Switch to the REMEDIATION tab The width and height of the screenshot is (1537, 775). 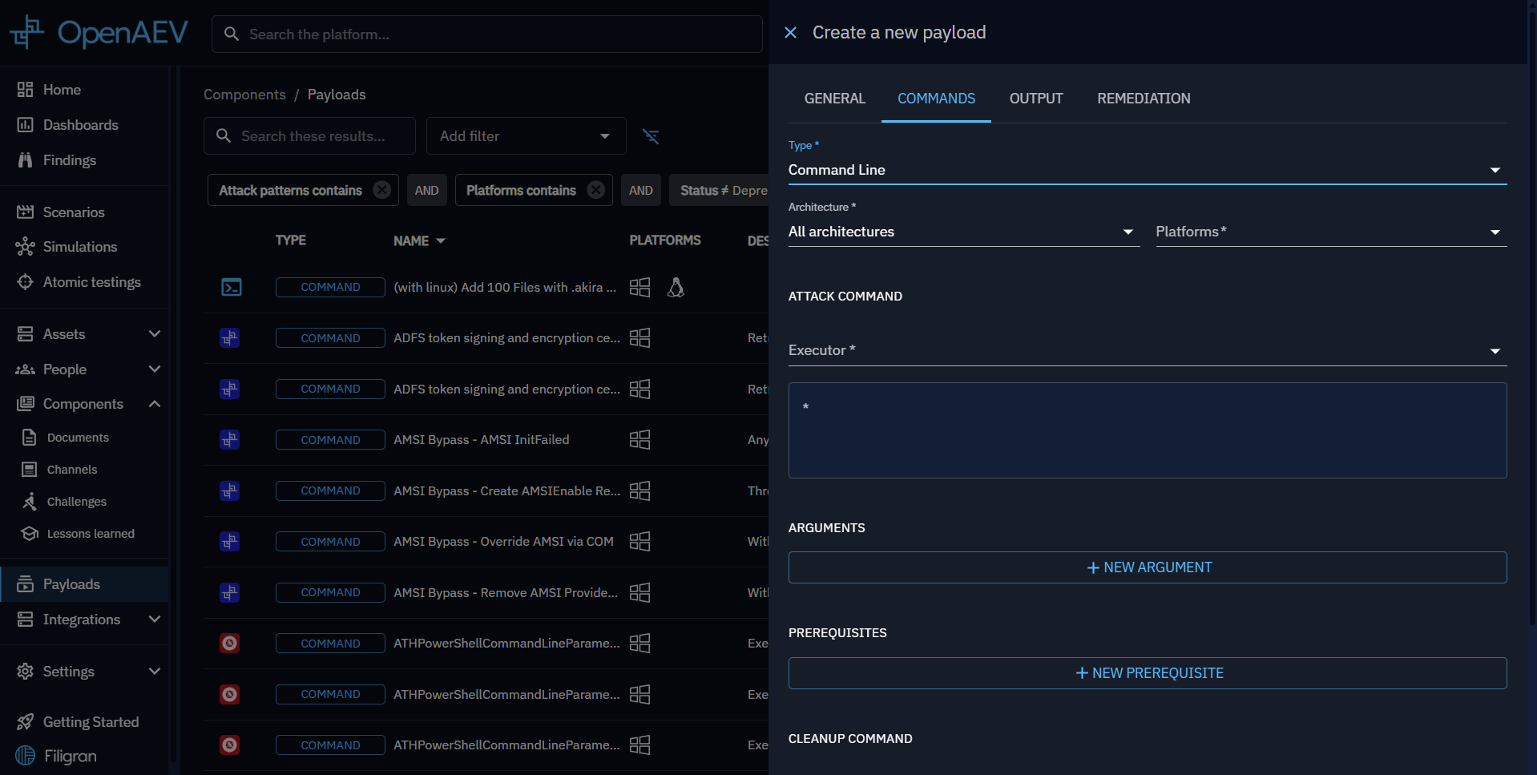pyautogui.click(x=1143, y=99)
